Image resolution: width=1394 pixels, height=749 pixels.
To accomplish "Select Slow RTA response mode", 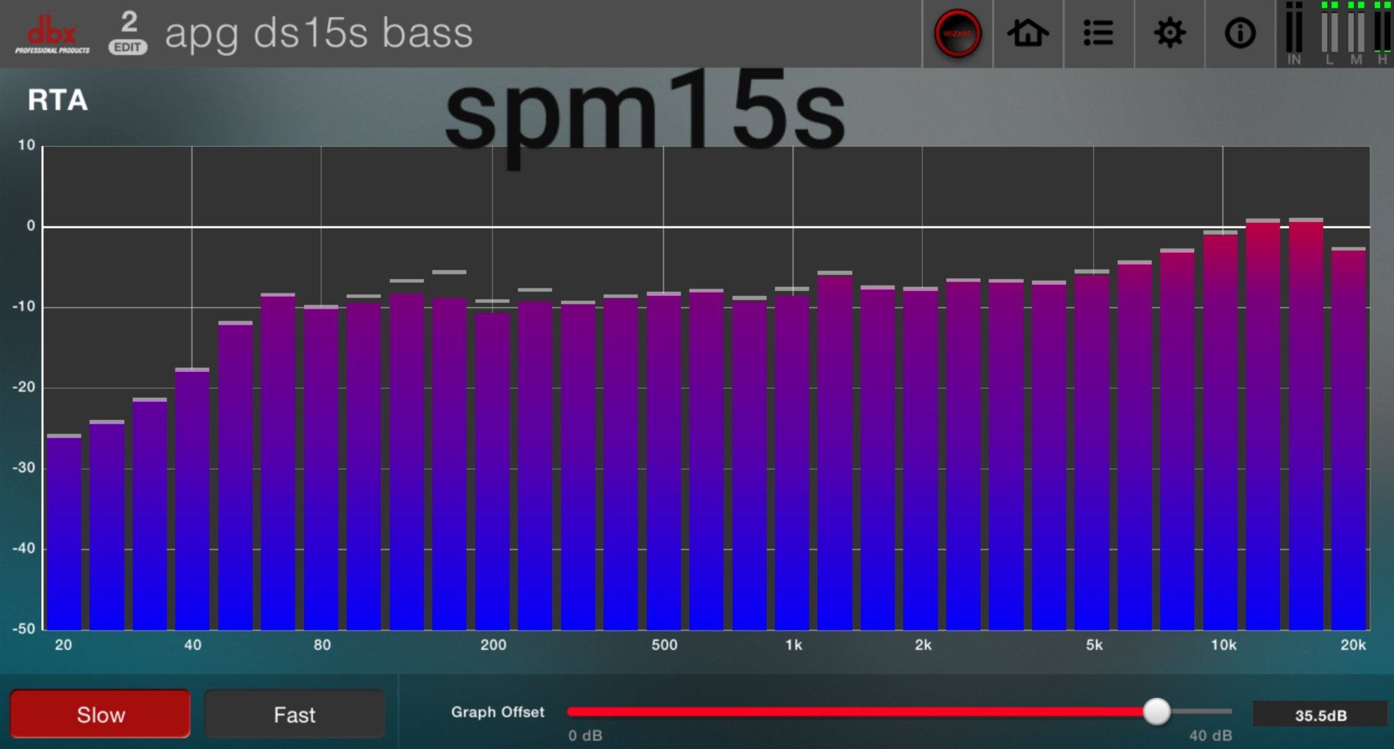I will click(100, 714).
